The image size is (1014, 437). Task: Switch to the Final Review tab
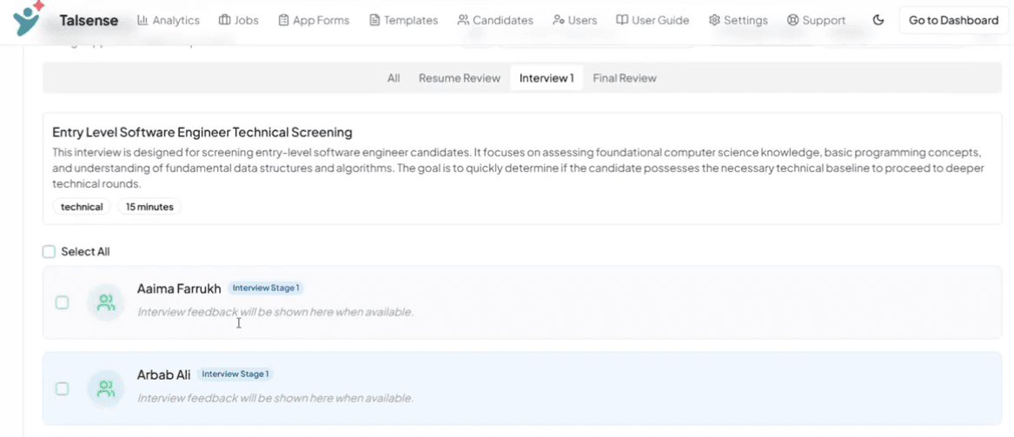[x=625, y=78]
